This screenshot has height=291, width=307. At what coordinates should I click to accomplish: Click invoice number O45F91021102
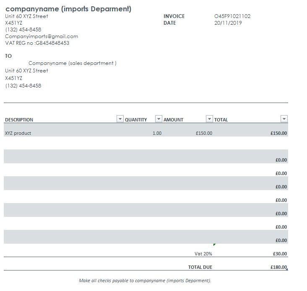232,16
